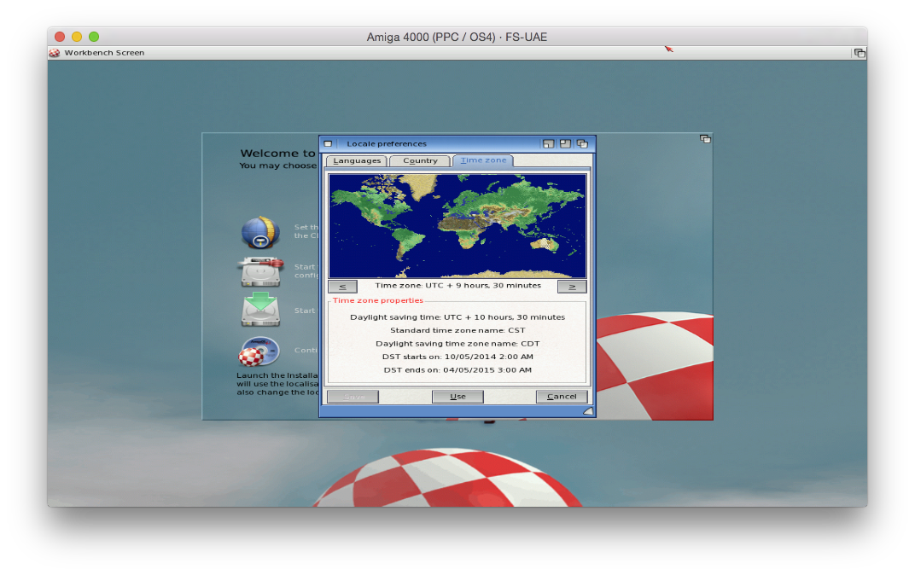Click the Locale preferences depth gadget
This screenshot has height=575, width=915.
582,143
